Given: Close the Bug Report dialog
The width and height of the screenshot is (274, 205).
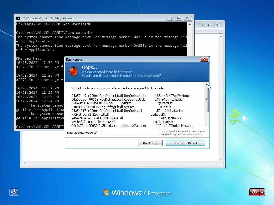Looking at the screenshot, I should pos(204,60).
